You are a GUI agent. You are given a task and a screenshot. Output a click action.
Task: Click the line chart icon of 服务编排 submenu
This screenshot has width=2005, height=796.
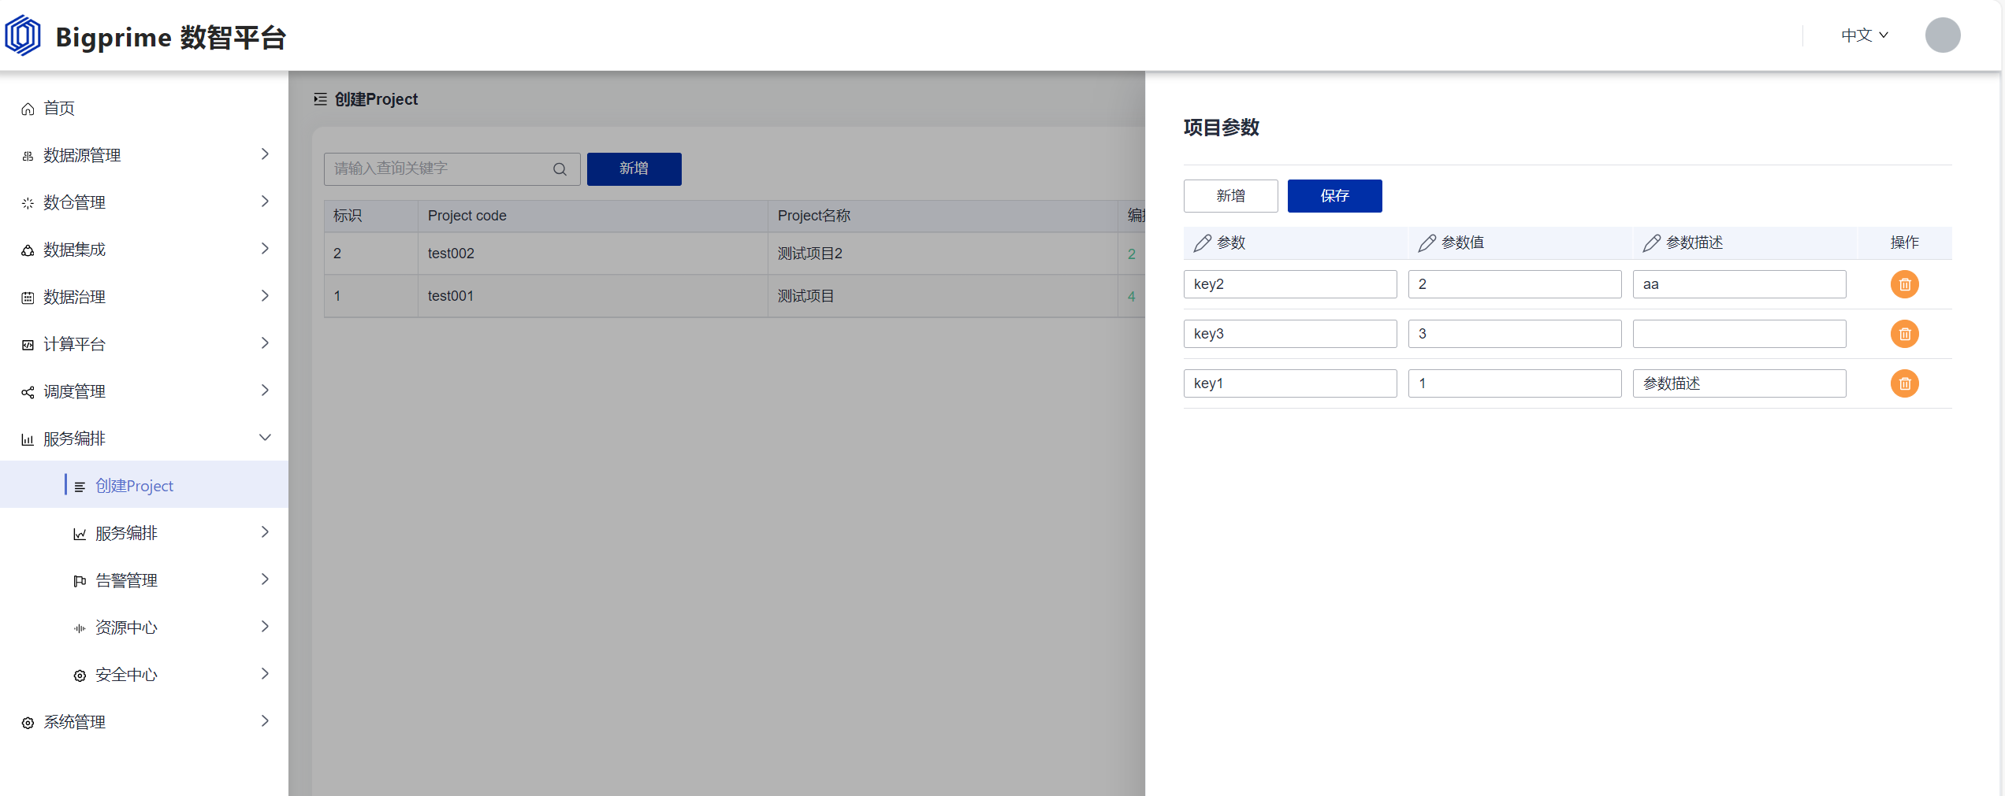coord(80,534)
